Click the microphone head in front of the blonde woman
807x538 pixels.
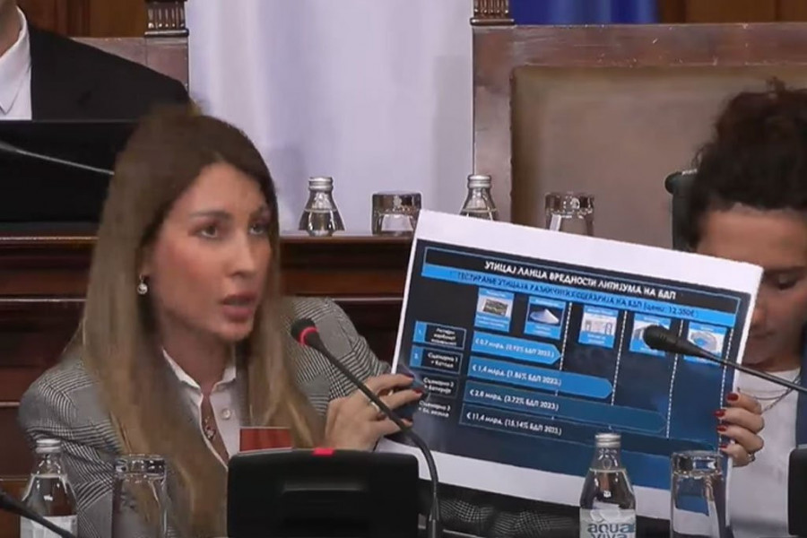pos(305,333)
